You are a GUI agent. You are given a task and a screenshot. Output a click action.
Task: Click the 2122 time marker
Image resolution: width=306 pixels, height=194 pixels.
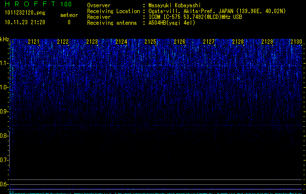point(63,42)
